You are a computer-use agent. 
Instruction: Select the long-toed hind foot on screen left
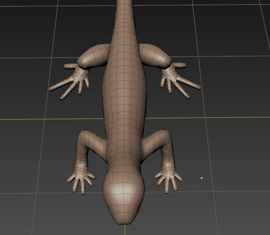click(x=71, y=81)
